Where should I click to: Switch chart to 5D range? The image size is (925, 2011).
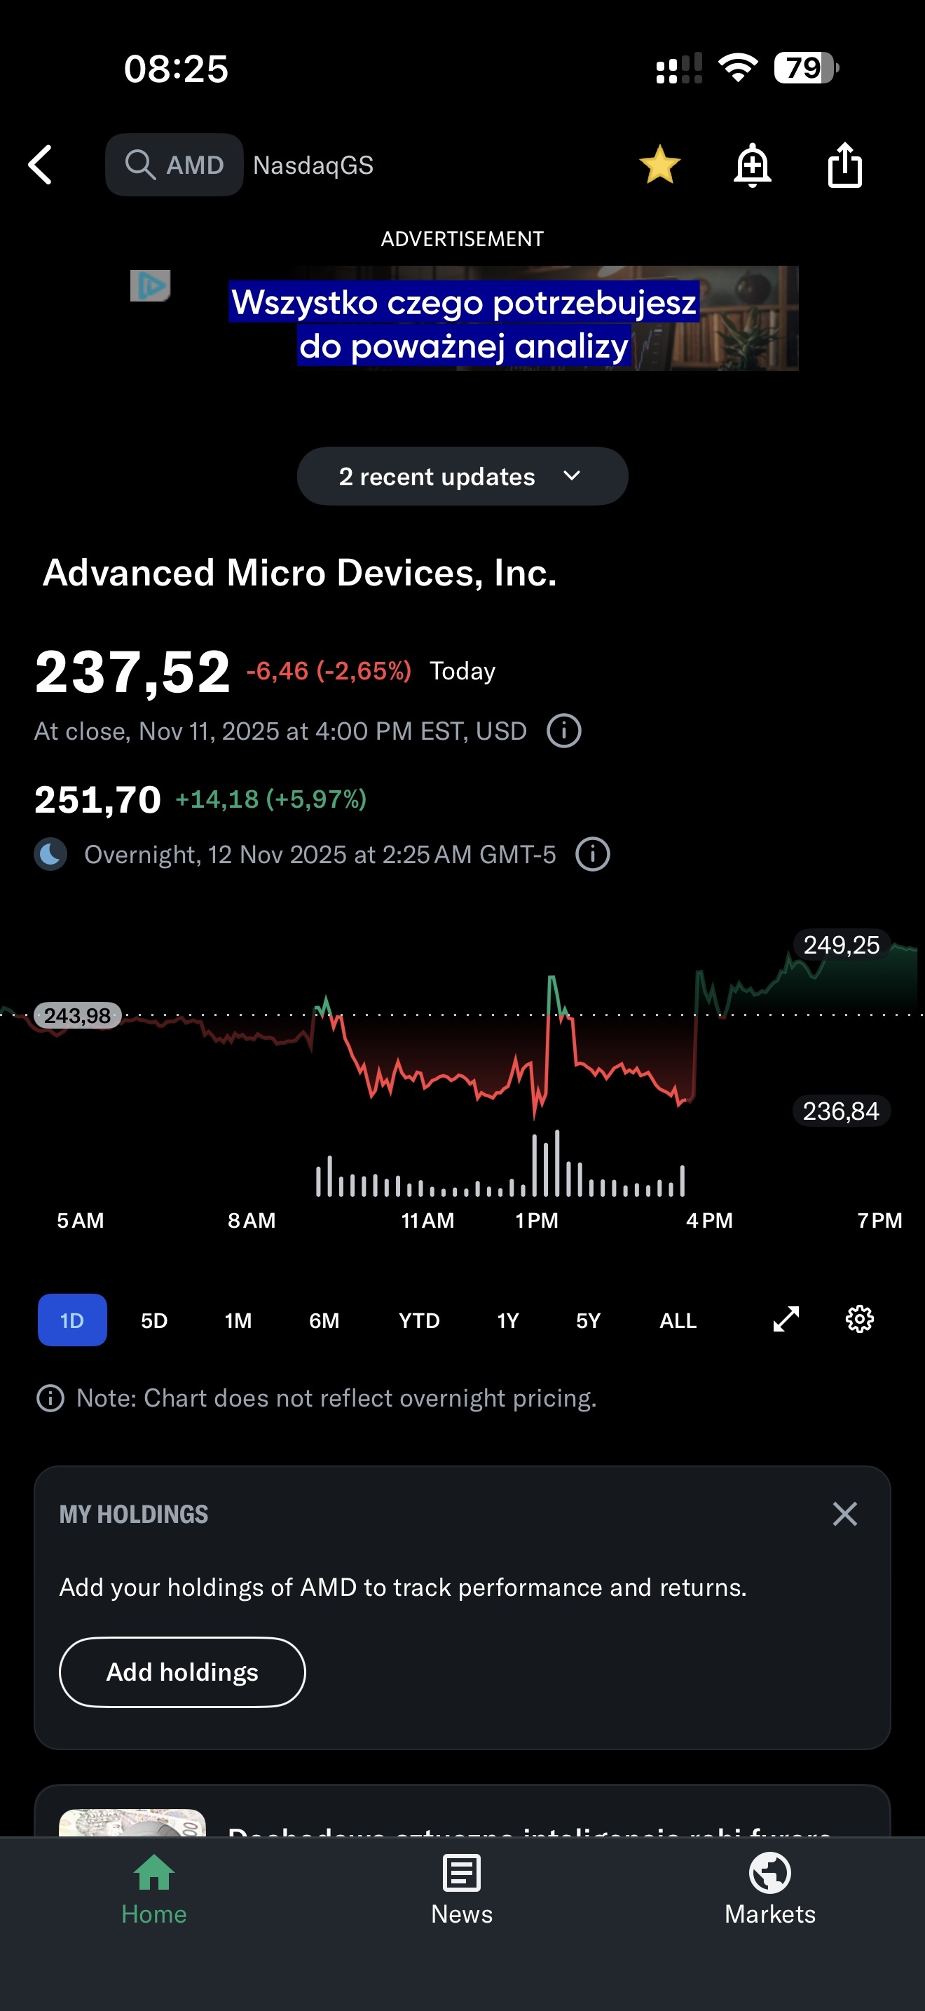154,1320
